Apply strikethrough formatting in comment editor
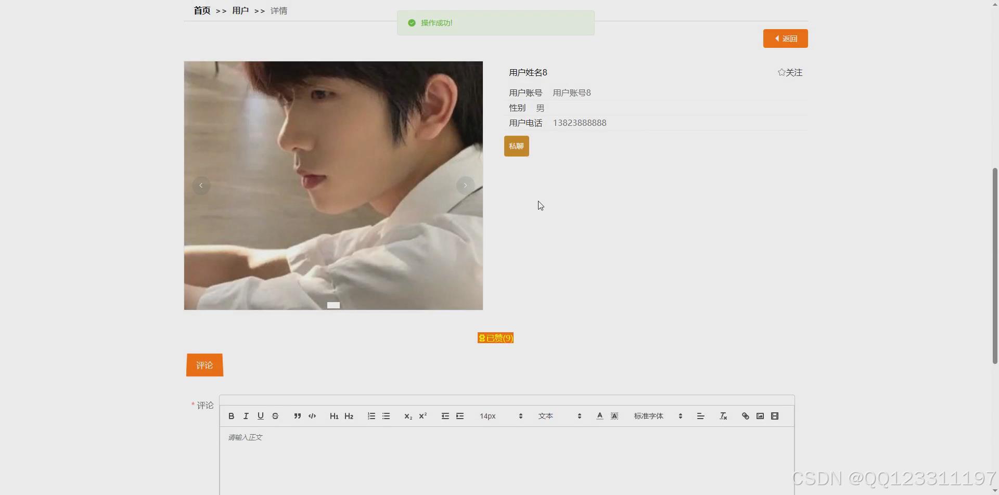 tap(275, 416)
